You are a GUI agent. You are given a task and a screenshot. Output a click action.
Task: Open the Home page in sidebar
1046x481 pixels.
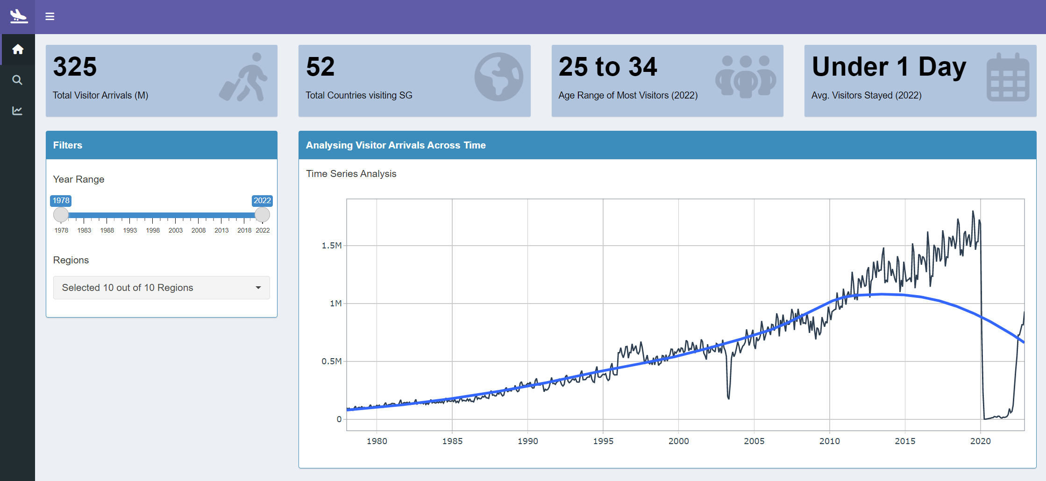click(x=18, y=49)
